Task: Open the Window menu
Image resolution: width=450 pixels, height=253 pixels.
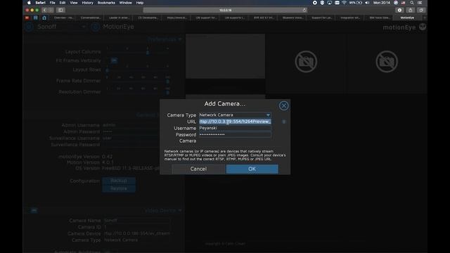Action: (125, 3)
